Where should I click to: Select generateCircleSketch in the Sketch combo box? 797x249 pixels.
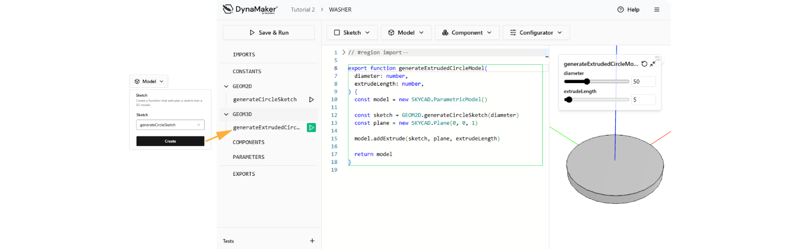(170, 125)
